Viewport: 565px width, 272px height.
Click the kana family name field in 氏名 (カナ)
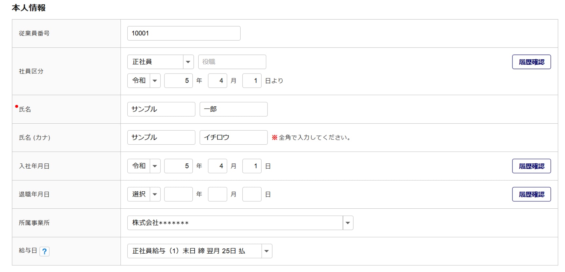pos(161,137)
